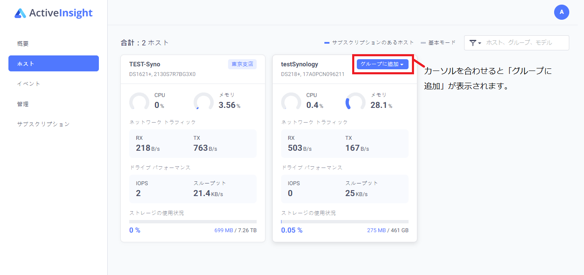Go to the イベント events page
Image resolution: width=584 pixels, height=275 pixels.
pyautogui.click(x=29, y=84)
